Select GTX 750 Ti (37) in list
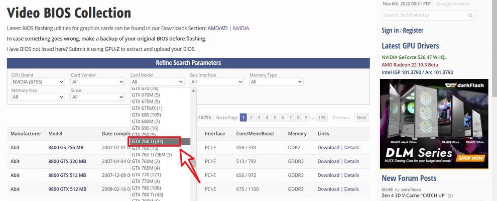 [x=160, y=141]
